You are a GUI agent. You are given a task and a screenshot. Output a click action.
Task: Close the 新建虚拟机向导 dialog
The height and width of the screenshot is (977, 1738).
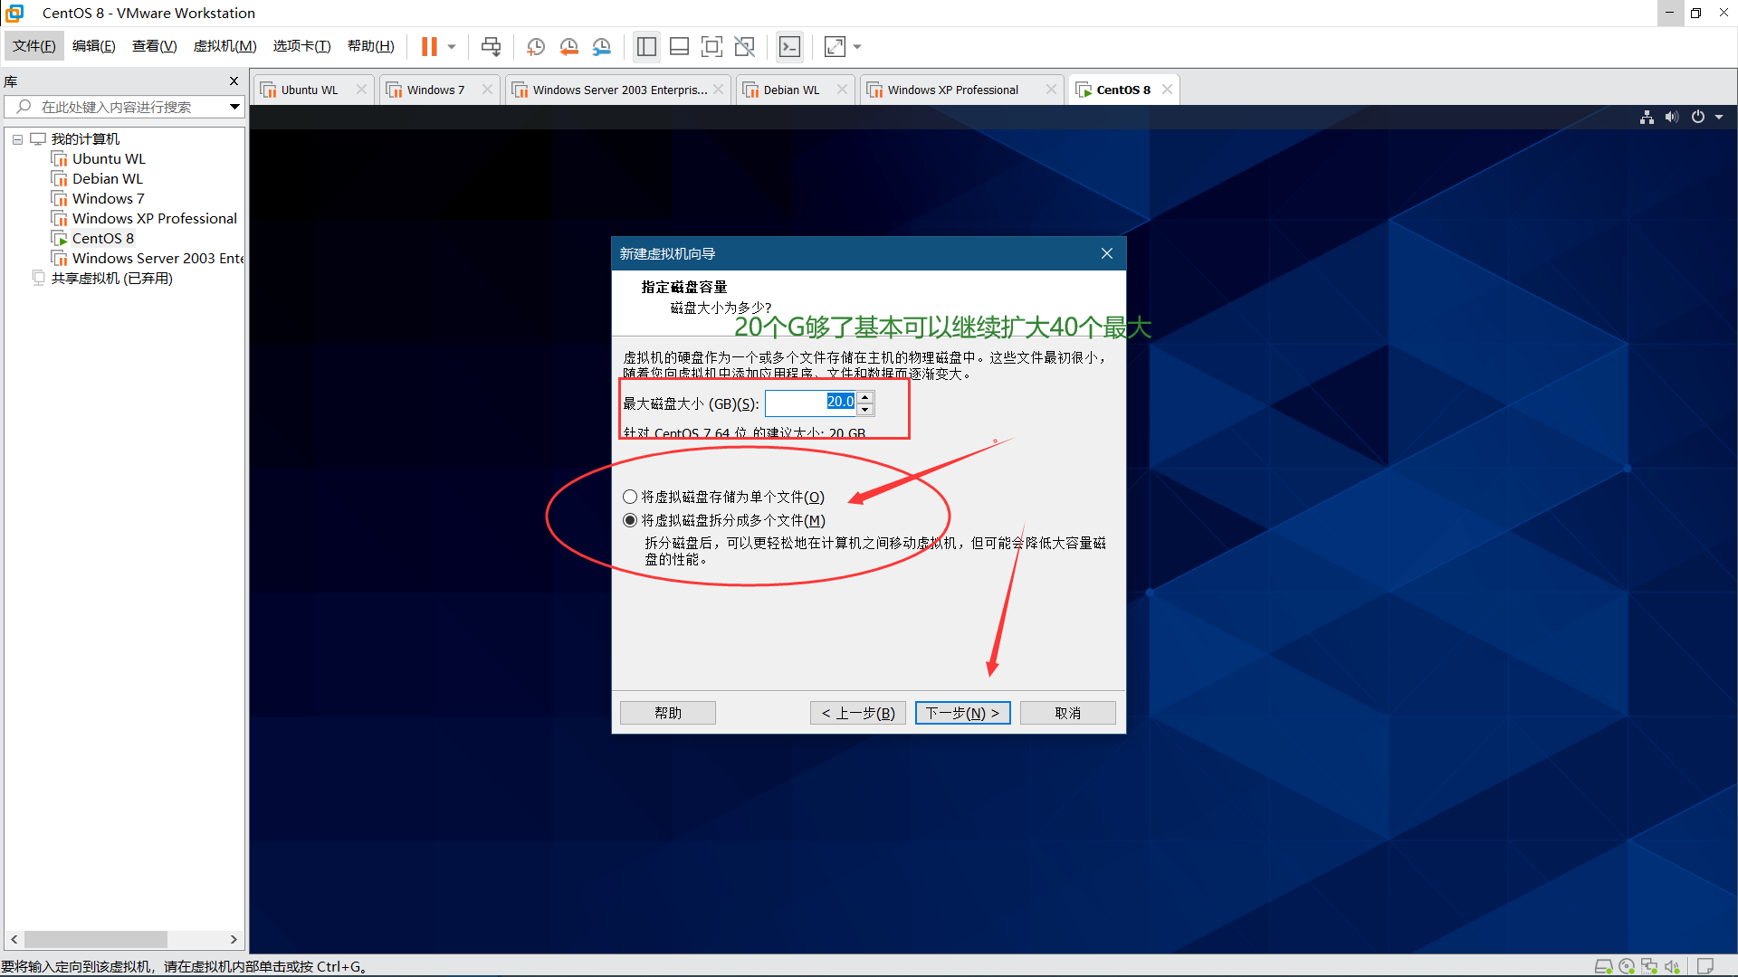1106,253
